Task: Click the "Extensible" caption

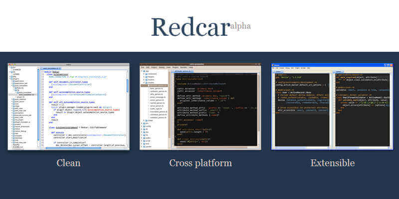Action: (332, 163)
